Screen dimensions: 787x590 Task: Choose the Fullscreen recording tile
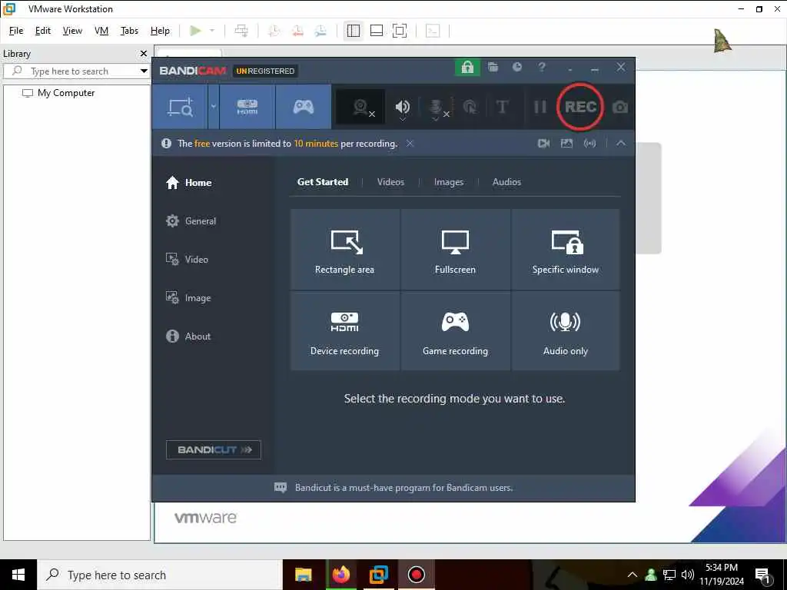tap(455, 250)
